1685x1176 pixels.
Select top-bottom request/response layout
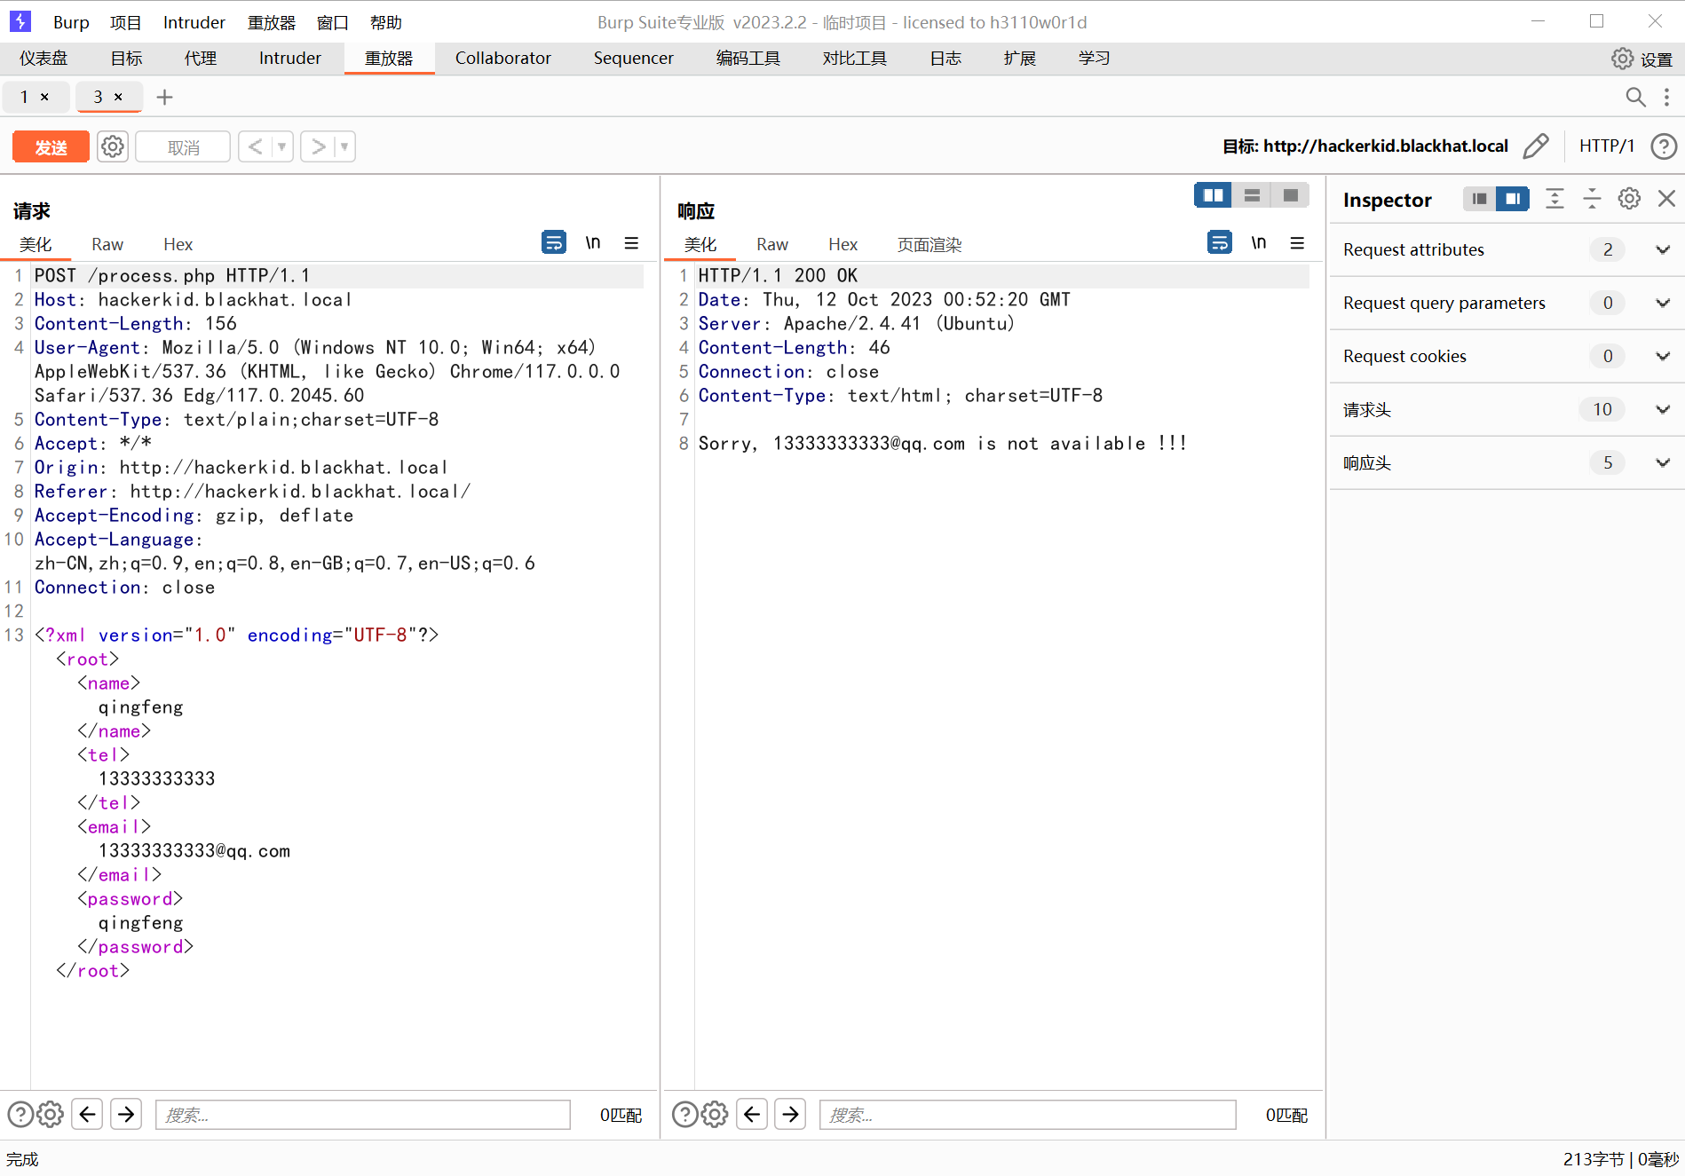point(1252,195)
